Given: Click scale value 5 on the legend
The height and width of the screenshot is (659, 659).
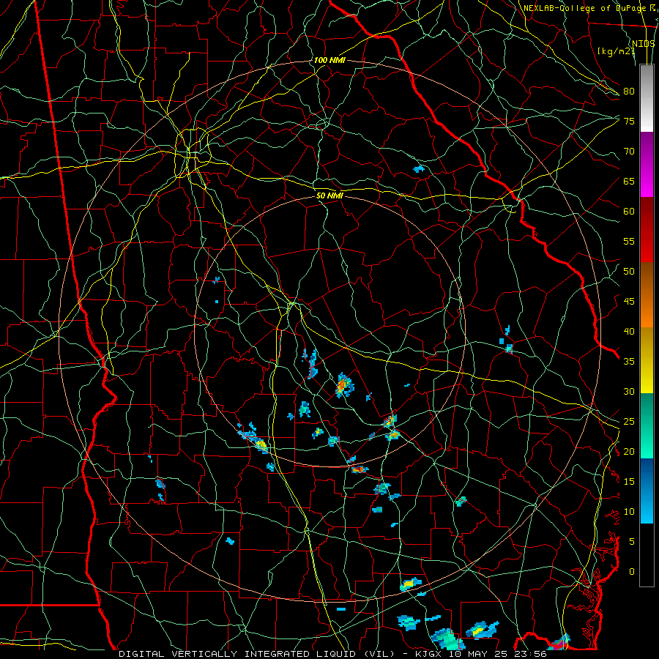Looking at the screenshot, I should pos(632,541).
